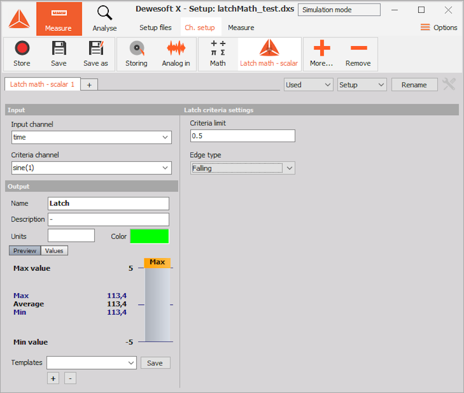Click the Save setup icon
This screenshot has height=393, width=464.
(x=58, y=54)
